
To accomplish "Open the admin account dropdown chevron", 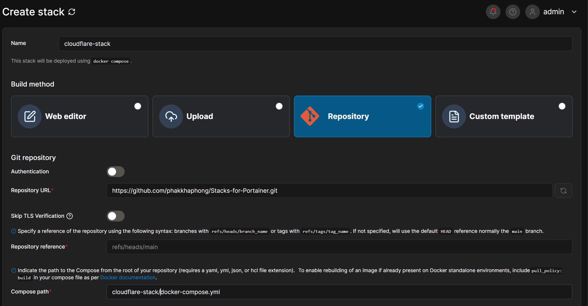I will (x=575, y=12).
